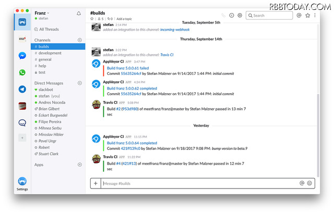Open the Franz team dropdown menu
Viewport: 334px width, 214px height.
click(42, 13)
